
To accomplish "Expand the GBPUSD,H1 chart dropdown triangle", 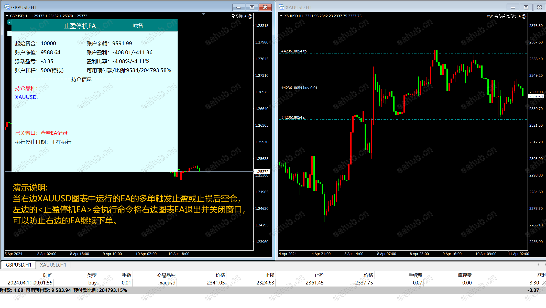I will [7, 16].
